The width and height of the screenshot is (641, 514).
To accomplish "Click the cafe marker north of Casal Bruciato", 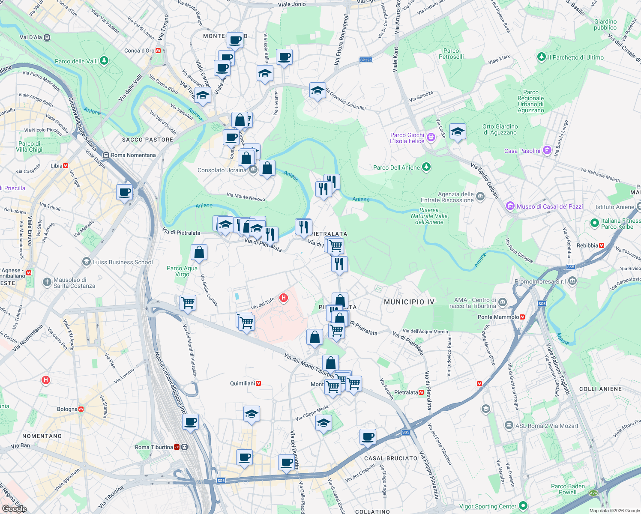I will [x=368, y=437].
